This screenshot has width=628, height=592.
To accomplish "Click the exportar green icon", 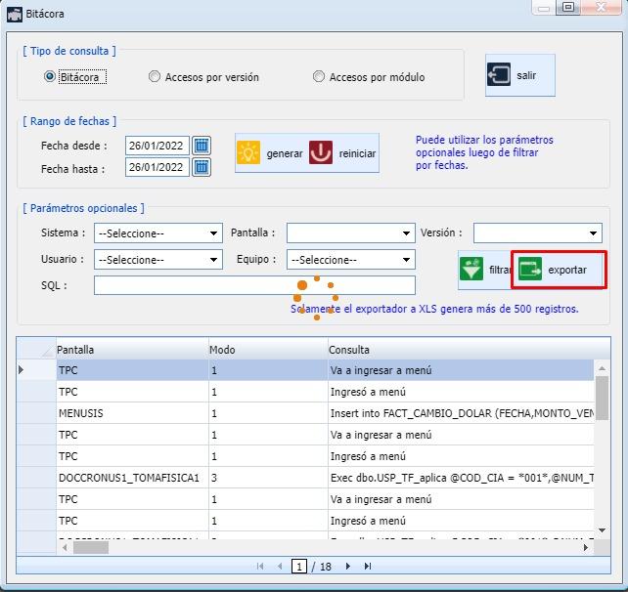I will click(530, 269).
